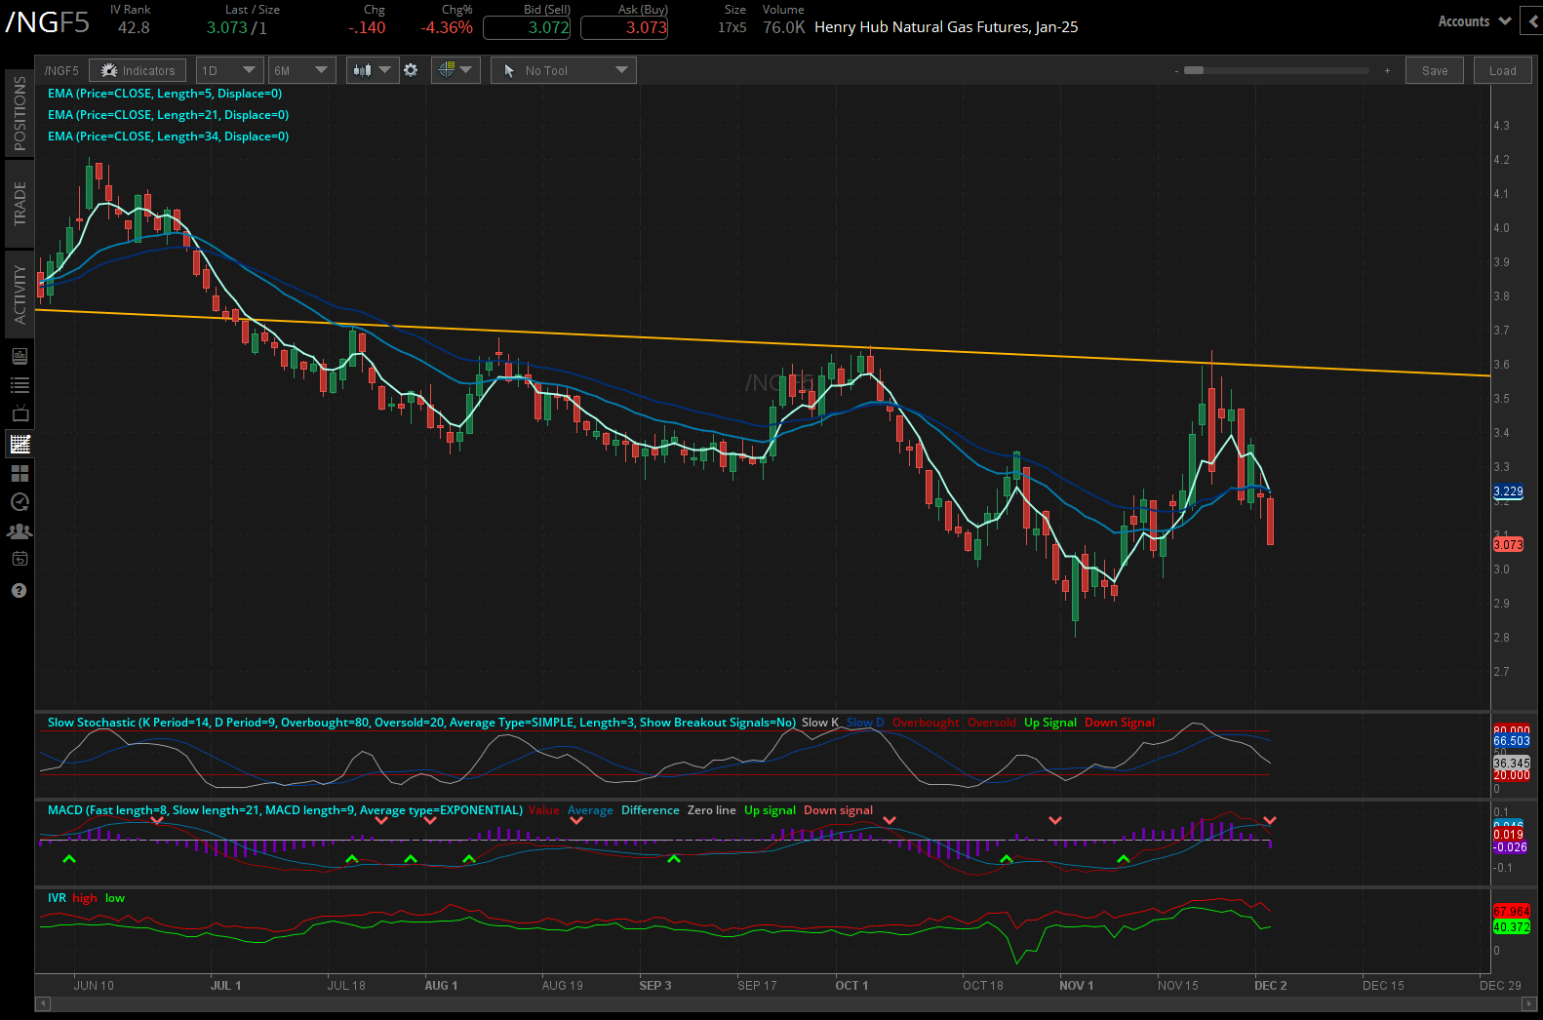The width and height of the screenshot is (1543, 1020).
Task: Click the IV Rank 42.8 value
Action: [134, 27]
